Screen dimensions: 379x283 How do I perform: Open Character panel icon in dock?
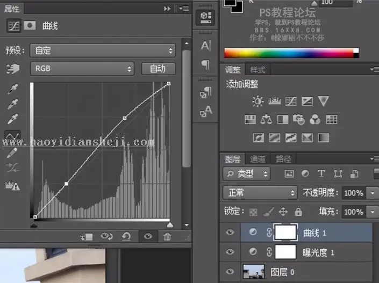[x=206, y=46]
